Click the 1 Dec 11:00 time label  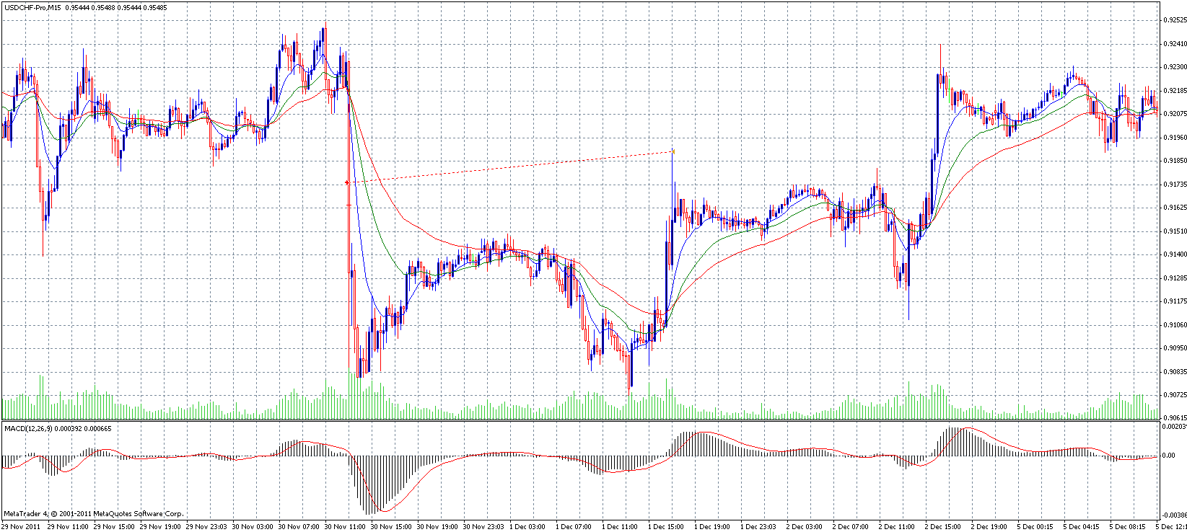tap(620, 527)
